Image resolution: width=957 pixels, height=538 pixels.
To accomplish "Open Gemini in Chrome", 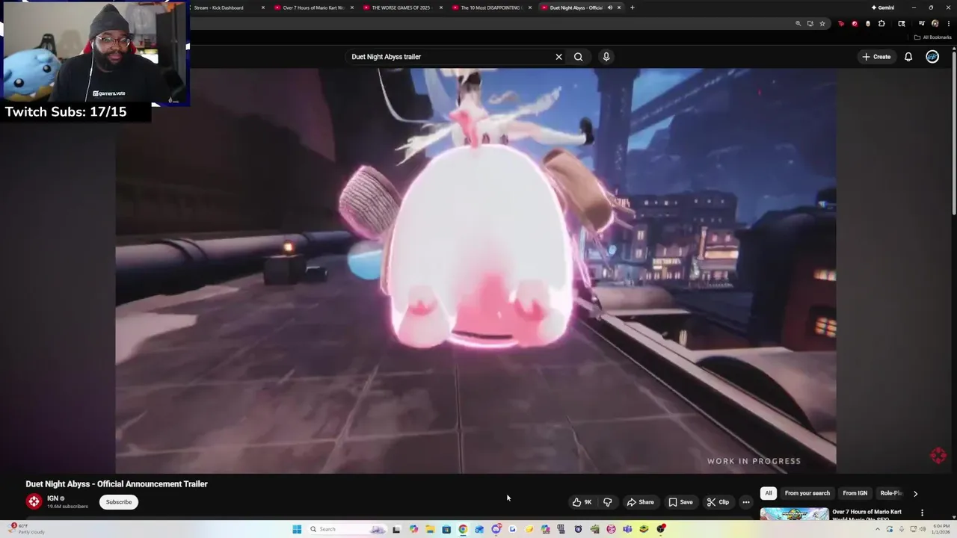I will click(x=883, y=7).
